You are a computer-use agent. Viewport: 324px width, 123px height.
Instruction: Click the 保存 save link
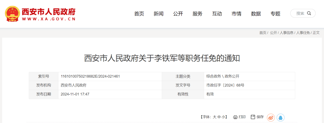tap(260, 117)
